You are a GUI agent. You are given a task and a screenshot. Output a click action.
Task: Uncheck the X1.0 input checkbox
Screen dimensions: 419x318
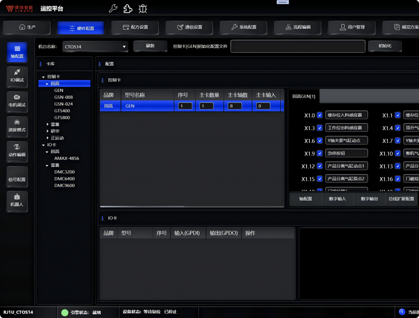[320, 116]
